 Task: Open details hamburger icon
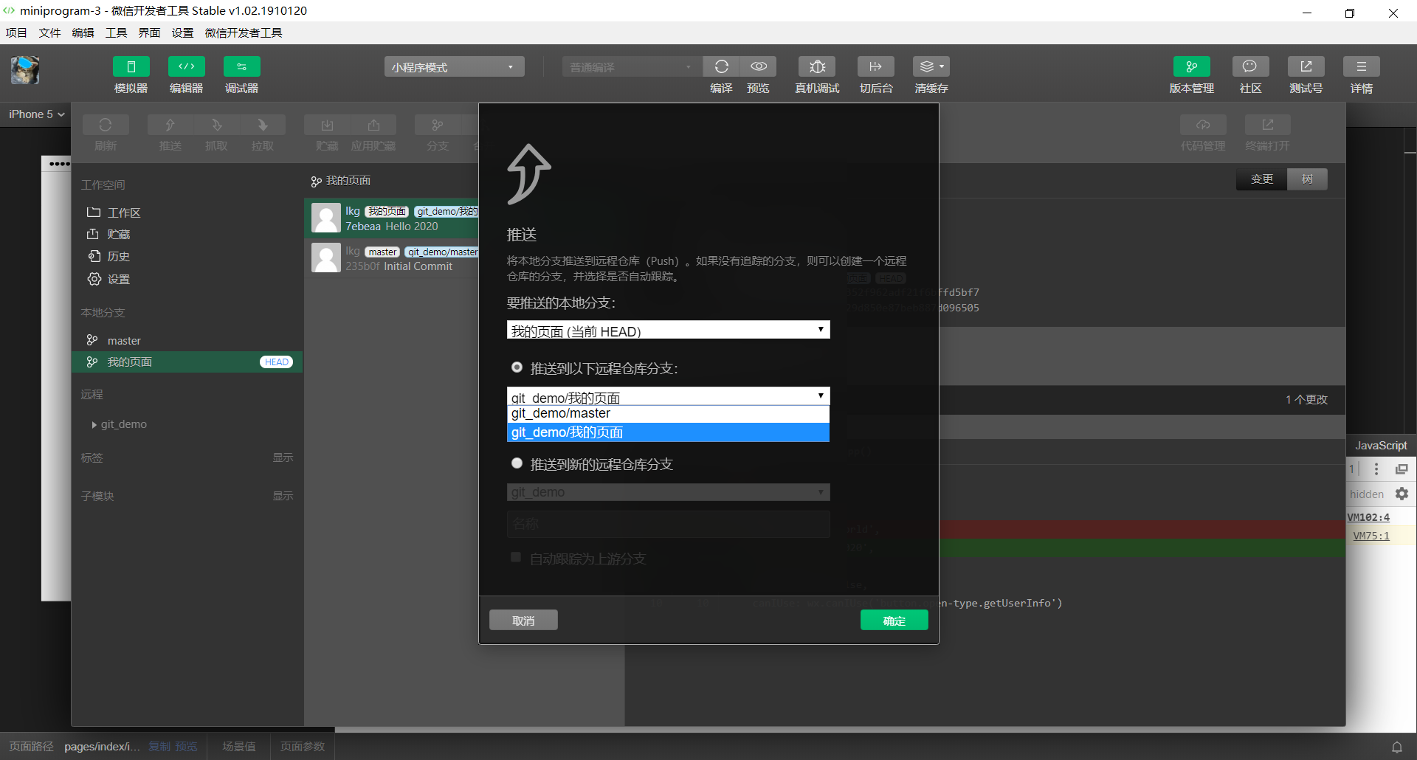click(1362, 66)
